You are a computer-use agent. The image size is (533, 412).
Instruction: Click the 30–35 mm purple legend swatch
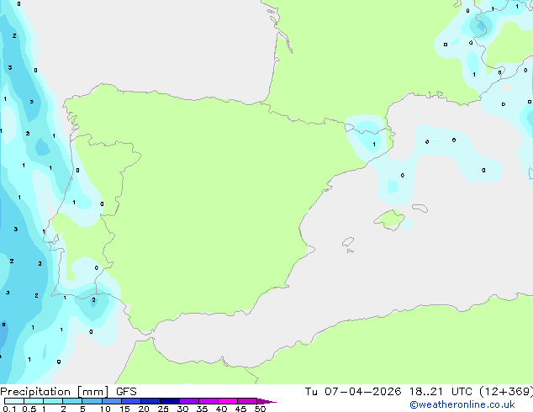[x=188, y=401]
